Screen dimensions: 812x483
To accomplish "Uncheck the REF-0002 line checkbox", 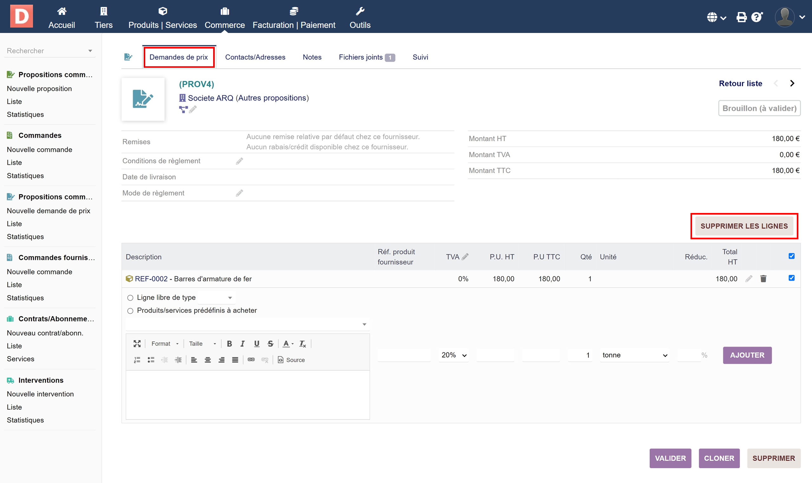I will point(791,278).
